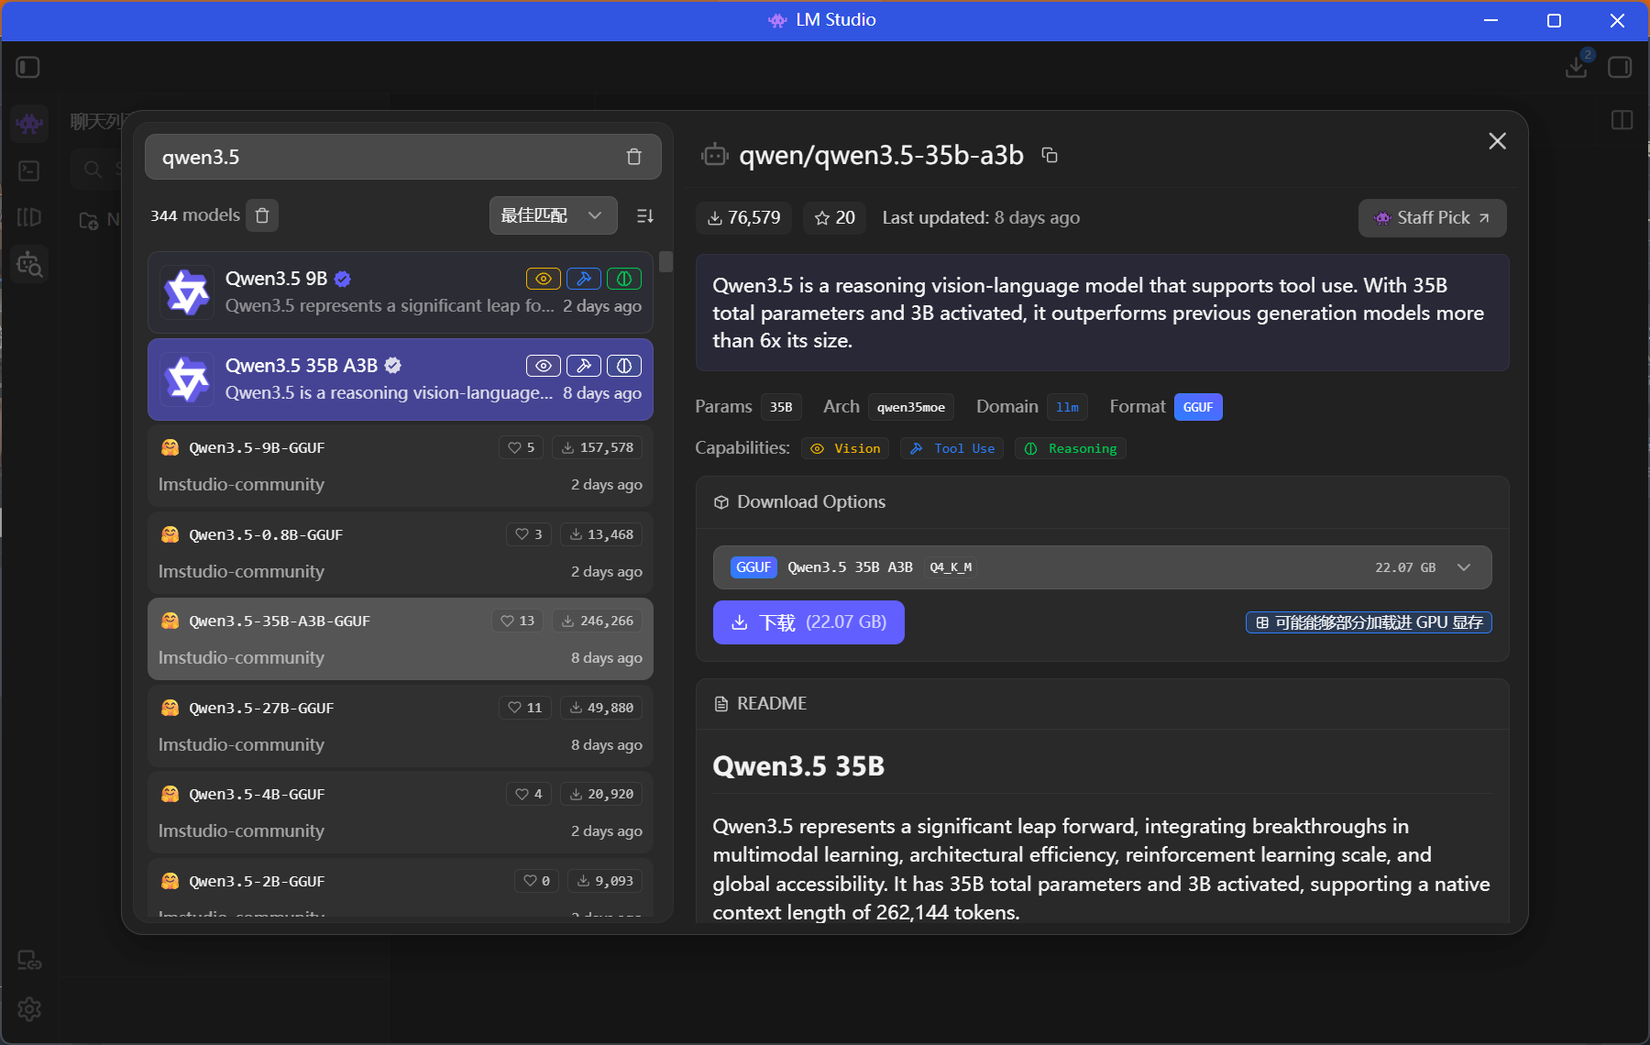The width and height of the screenshot is (1650, 1045).
Task: Open the developer terminal sidebar icon
Action: [29, 170]
